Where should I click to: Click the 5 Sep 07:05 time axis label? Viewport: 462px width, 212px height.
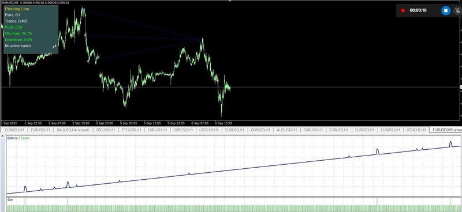click(128, 123)
